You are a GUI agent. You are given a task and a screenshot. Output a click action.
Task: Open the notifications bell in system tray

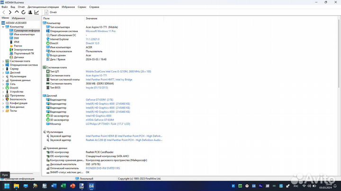coord(335,186)
